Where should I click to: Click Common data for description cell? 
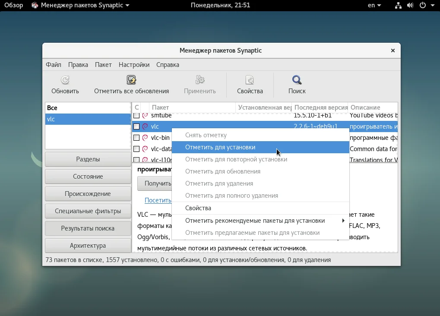pyautogui.click(x=373, y=149)
